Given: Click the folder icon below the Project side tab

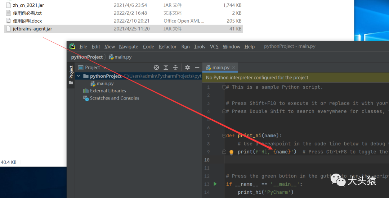Looking at the screenshot, I should 71,83.
